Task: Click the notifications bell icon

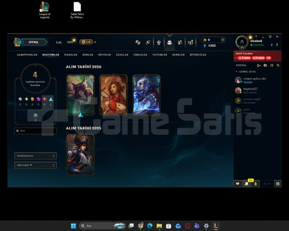Action: pyautogui.click(x=277, y=45)
